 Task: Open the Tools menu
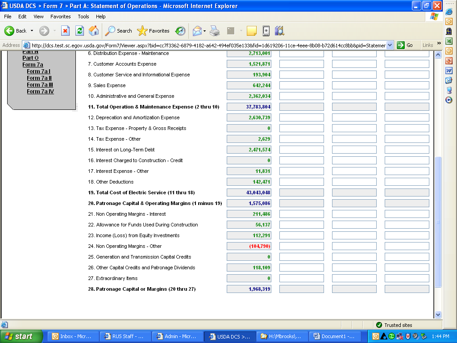pos(83,17)
